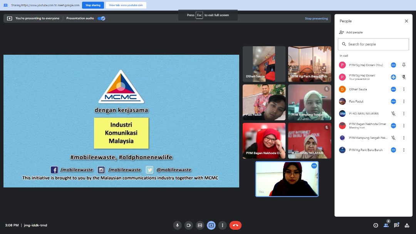This screenshot has width=416, height=234.
Task: Turn off the camera button
Action: (x=189, y=225)
